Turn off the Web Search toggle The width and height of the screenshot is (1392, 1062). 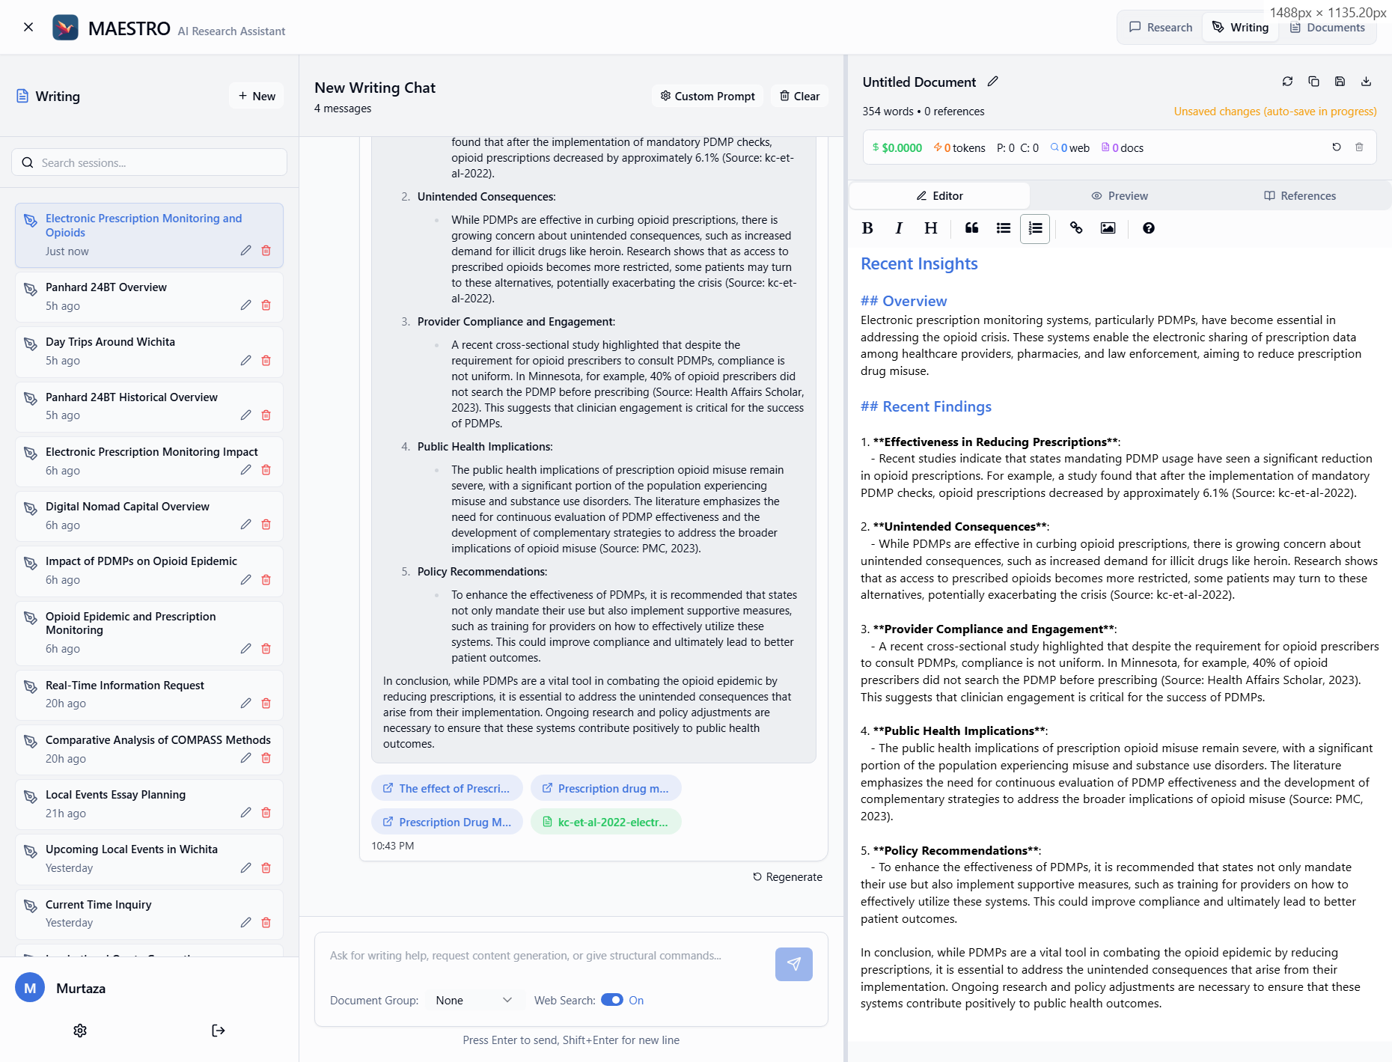click(611, 1000)
